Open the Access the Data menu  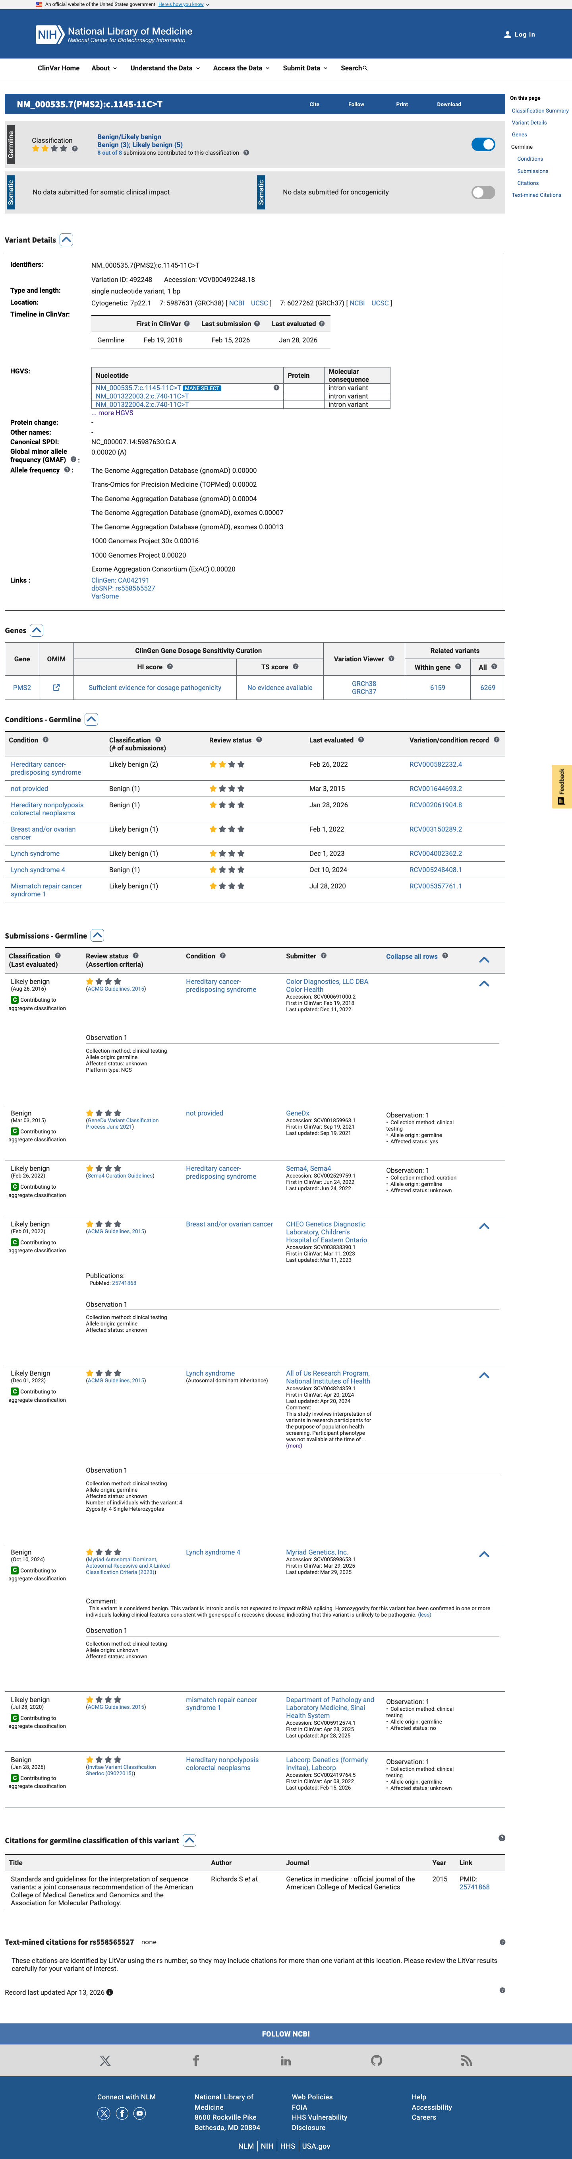(241, 68)
